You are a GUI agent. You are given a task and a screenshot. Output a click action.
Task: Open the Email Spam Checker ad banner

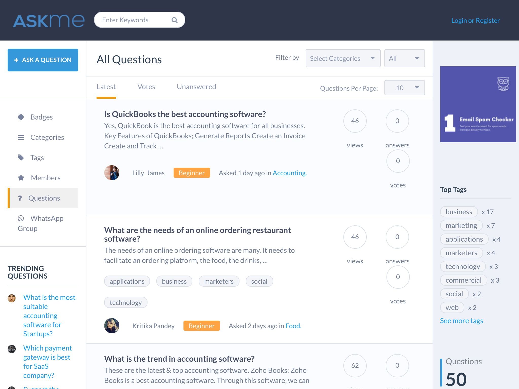pyautogui.click(x=478, y=104)
